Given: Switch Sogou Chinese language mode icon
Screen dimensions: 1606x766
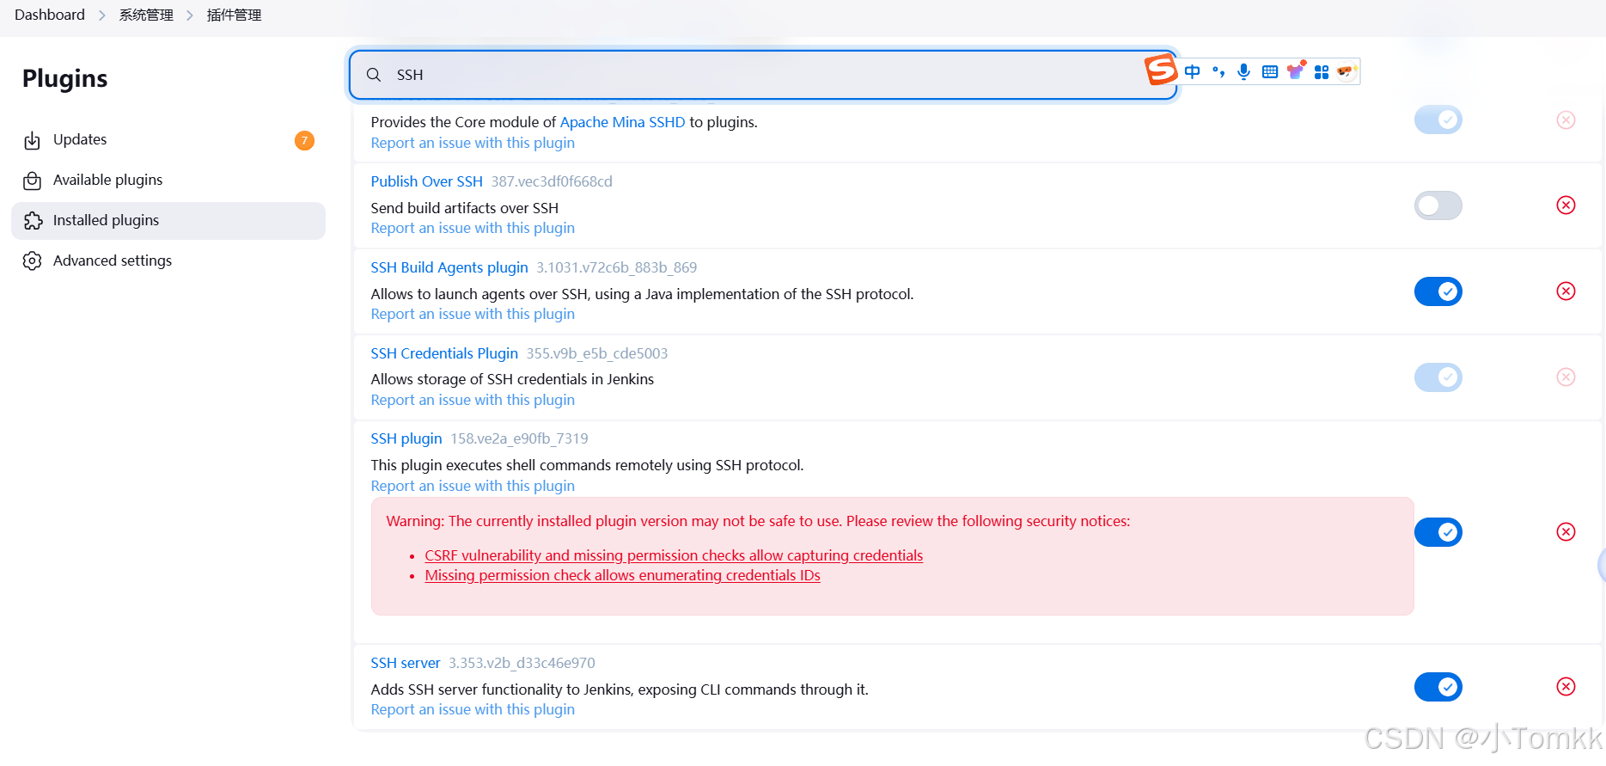Looking at the screenshot, I should 1192,71.
